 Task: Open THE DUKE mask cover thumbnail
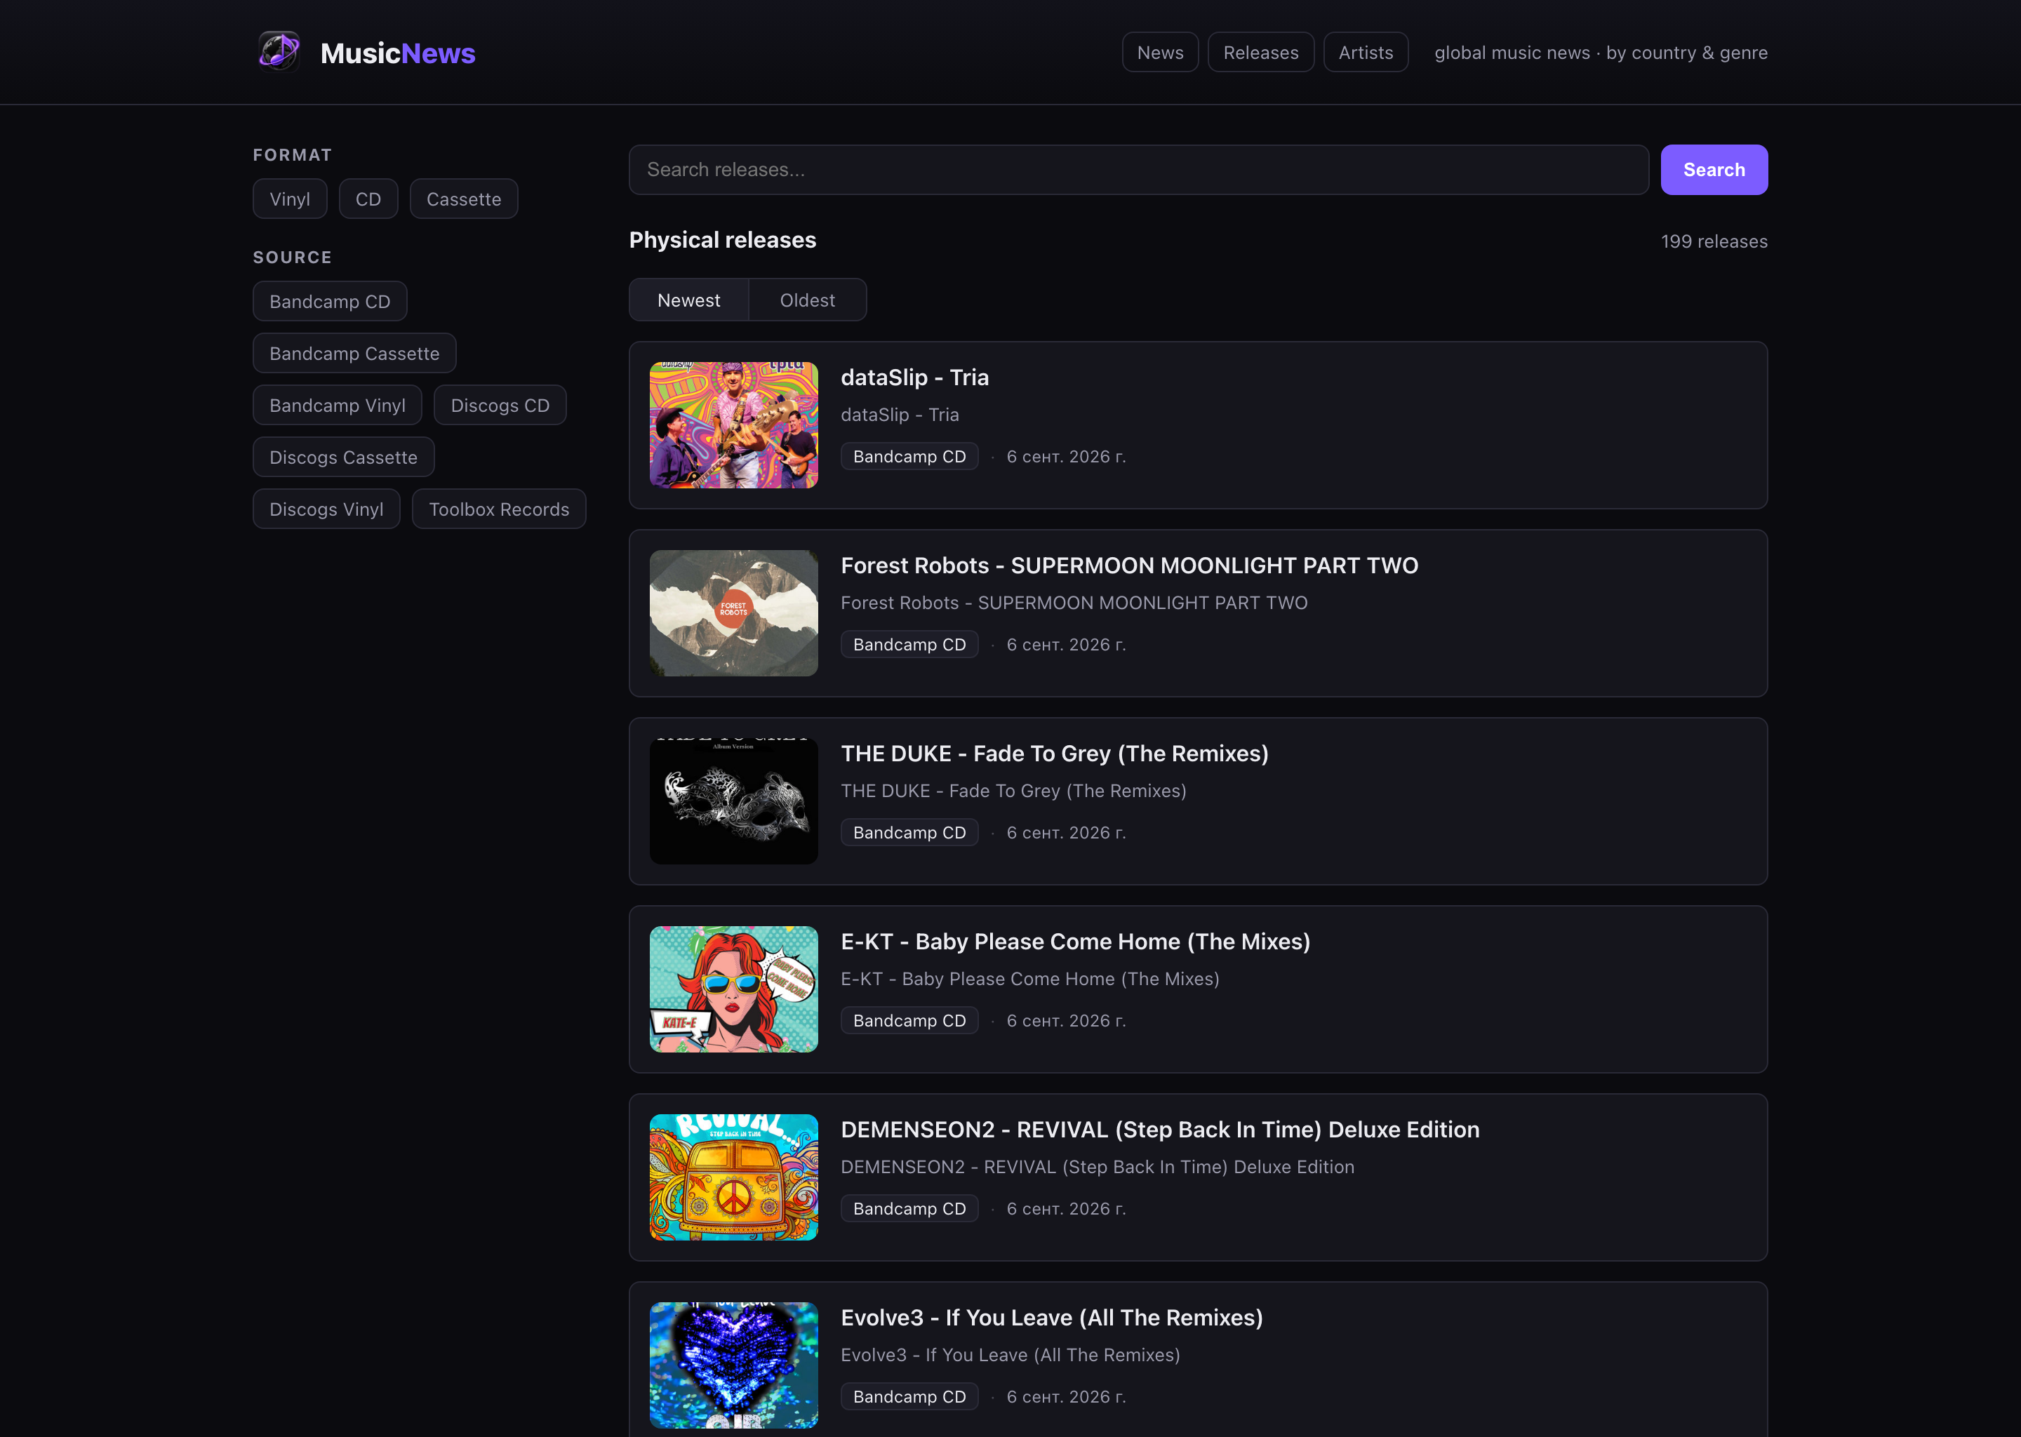733,801
